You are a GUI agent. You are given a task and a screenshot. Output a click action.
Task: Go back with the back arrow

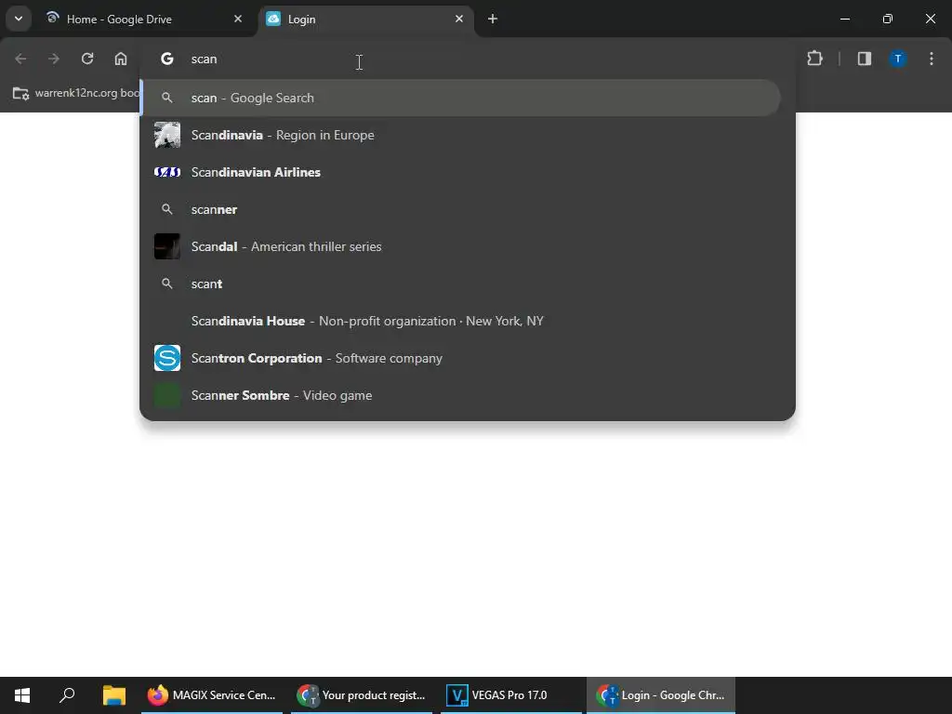point(20,59)
